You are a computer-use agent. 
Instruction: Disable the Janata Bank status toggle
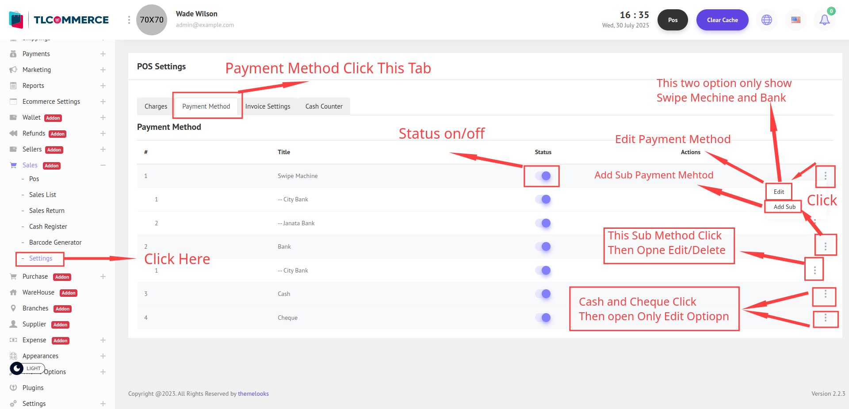tap(543, 223)
